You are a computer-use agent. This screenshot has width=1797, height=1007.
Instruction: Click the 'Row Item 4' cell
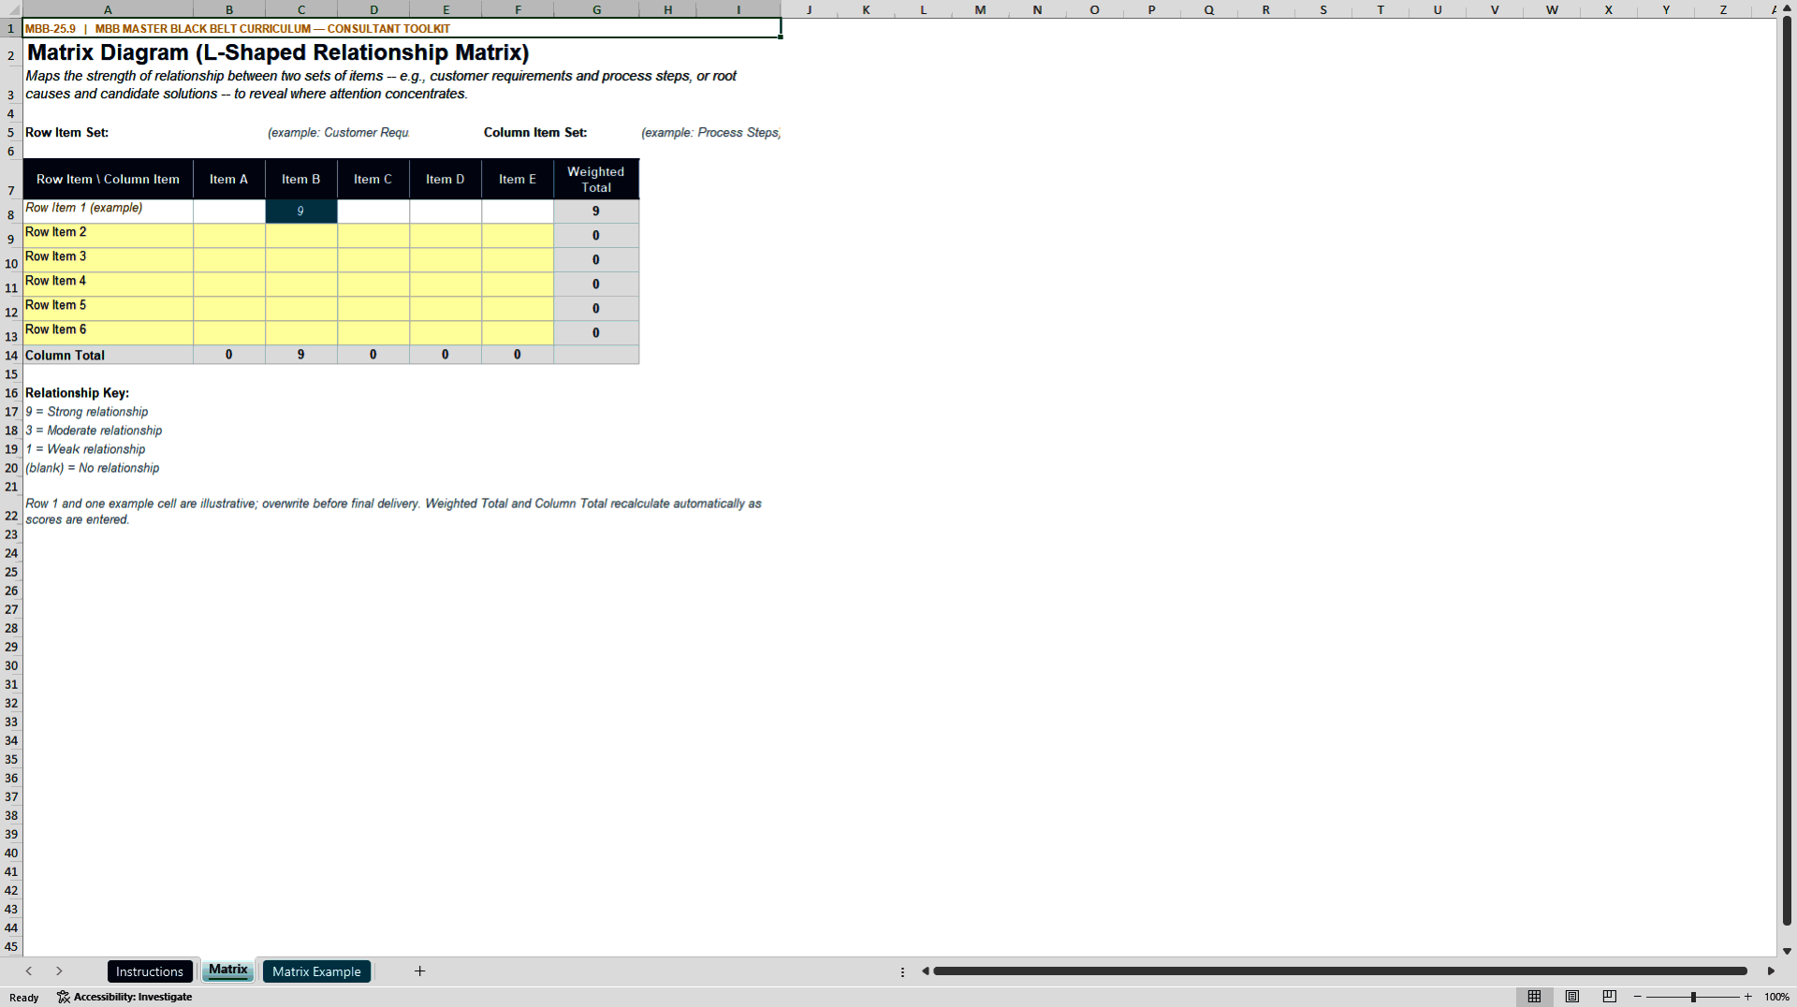[108, 285]
